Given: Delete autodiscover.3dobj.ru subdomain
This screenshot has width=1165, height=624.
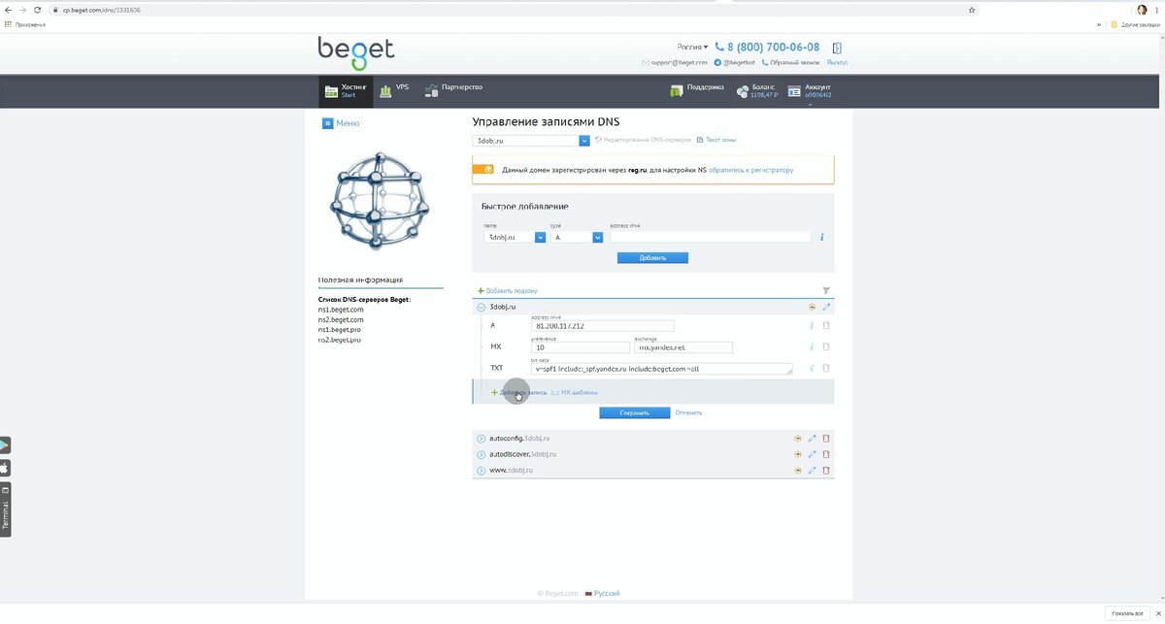Looking at the screenshot, I should click(x=826, y=454).
